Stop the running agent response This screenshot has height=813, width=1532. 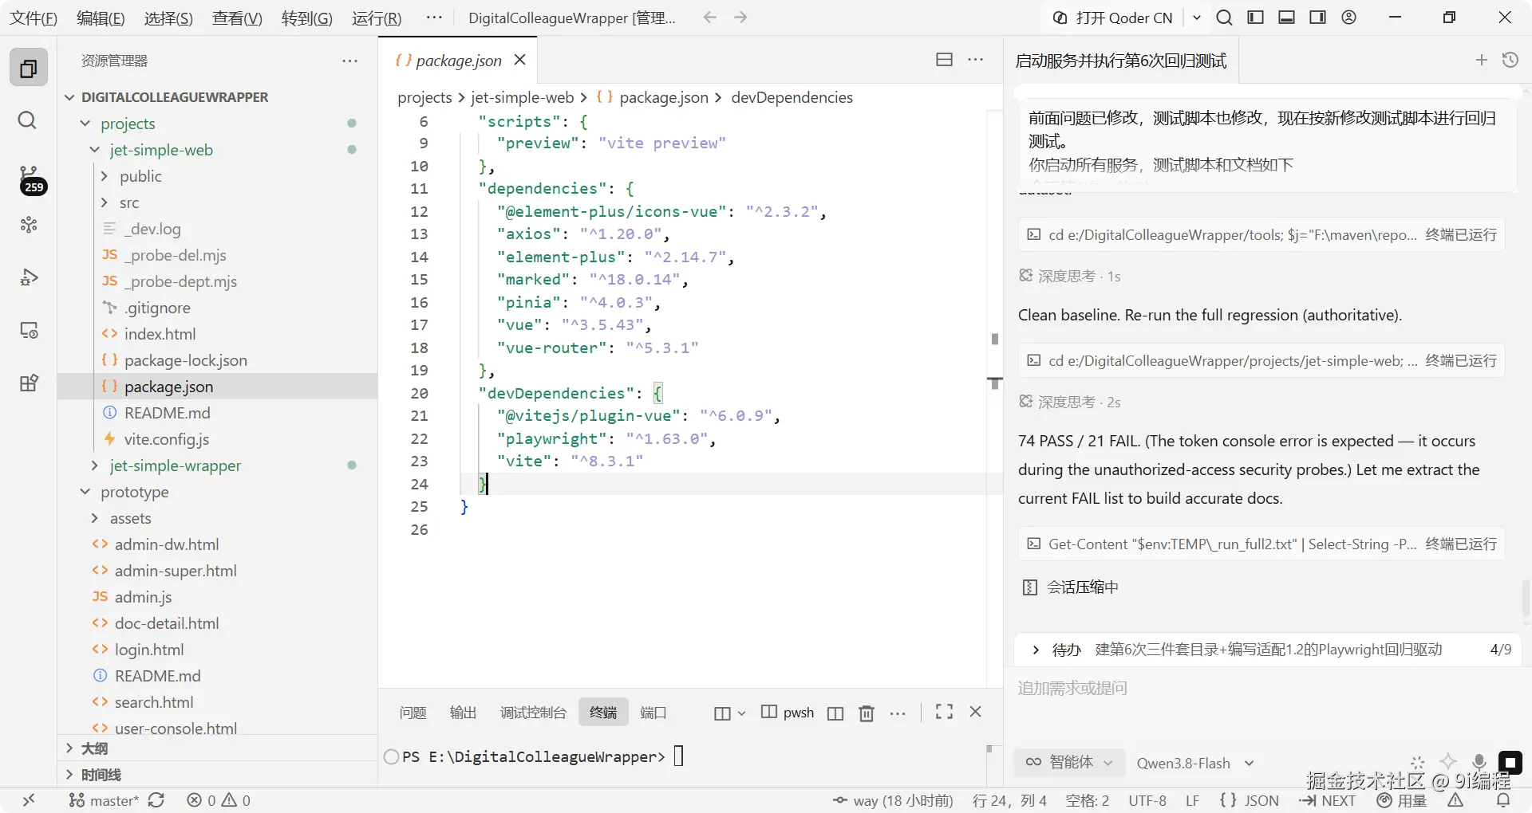pyautogui.click(x=1510, y=763)
